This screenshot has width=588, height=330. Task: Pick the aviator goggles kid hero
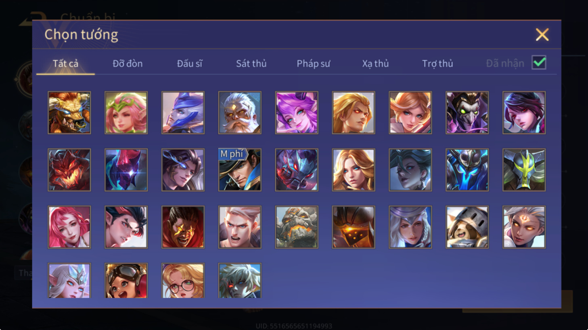pos(126,281)
